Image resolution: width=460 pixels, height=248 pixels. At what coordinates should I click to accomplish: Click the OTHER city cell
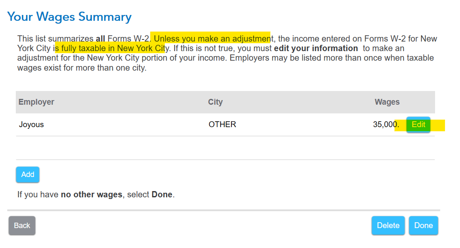222,125
